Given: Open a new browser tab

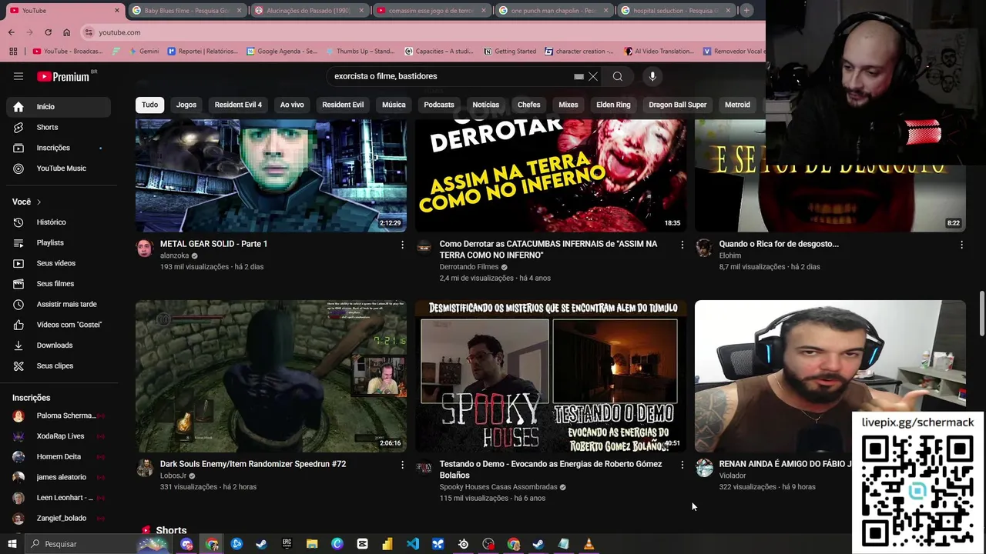Looking at the screenshot, I should [746, 11].
